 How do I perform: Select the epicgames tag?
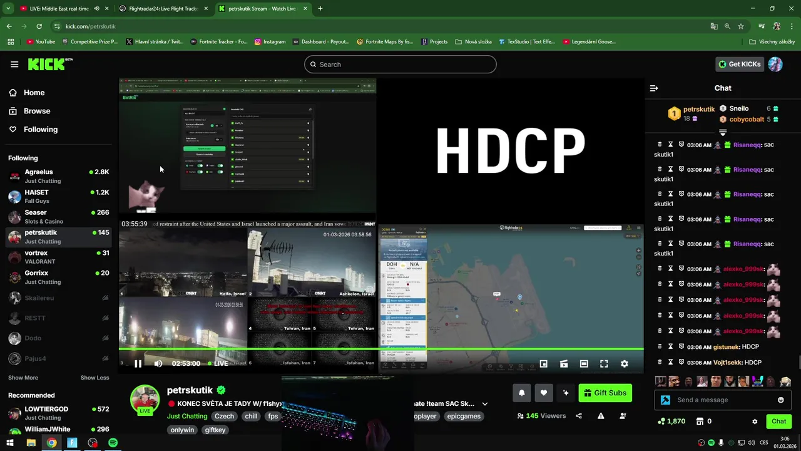464,416
